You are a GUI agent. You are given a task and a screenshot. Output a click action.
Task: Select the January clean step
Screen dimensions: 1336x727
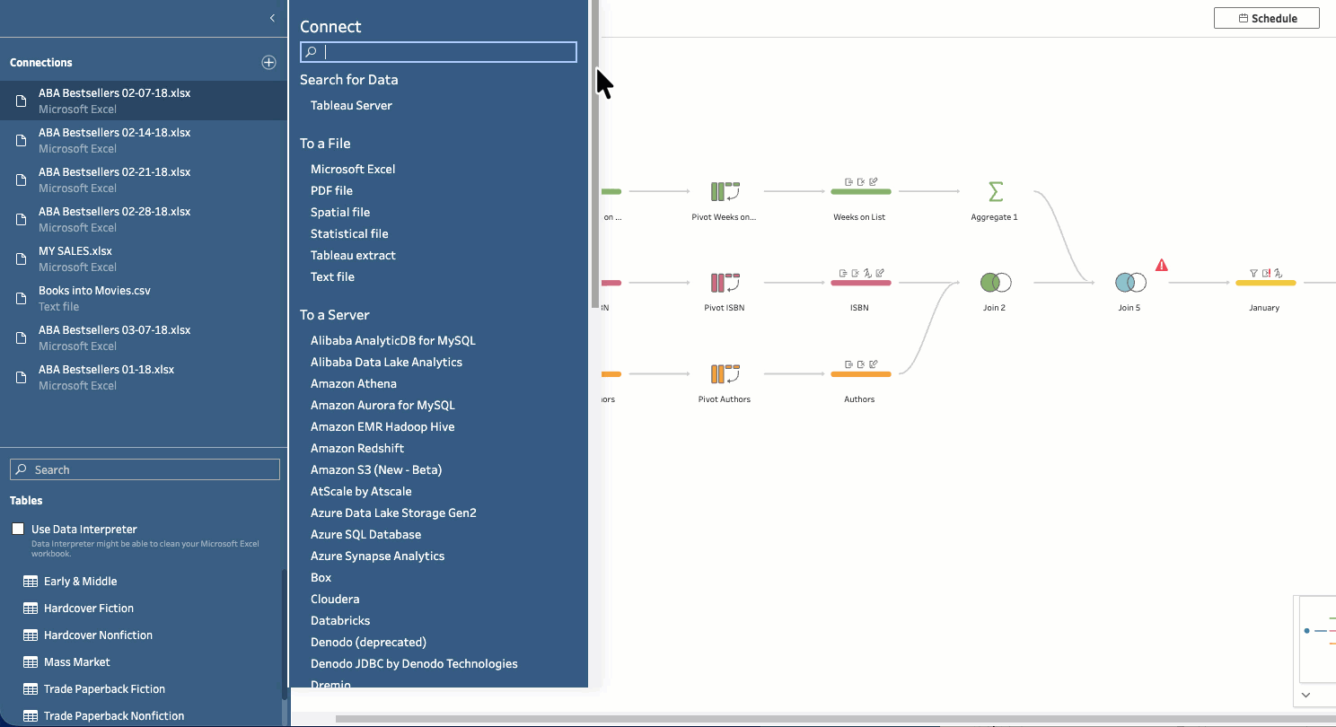[1264, 283]
